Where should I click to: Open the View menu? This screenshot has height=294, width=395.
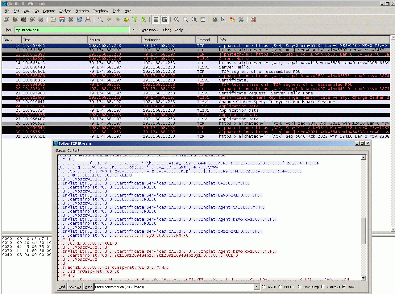[27, 11]
